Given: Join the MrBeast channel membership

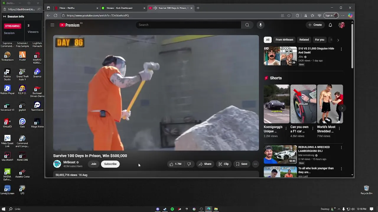Looking at the screenshot, I should [94, 164].
